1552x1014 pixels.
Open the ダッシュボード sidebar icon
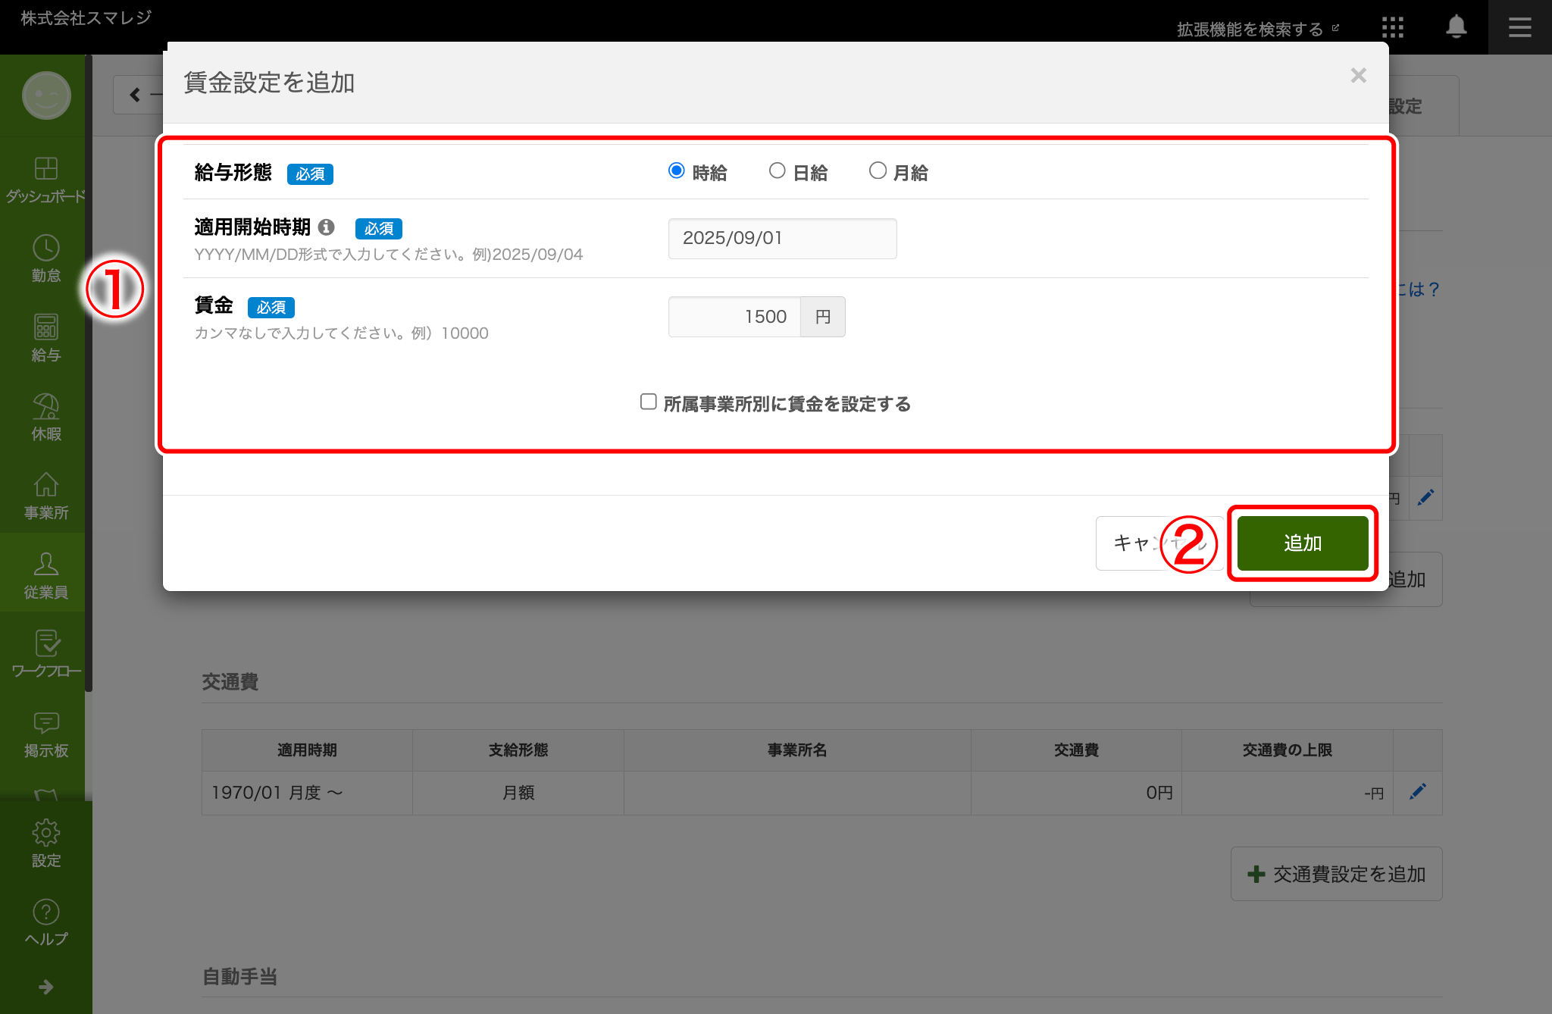click(x=45, y=168)
